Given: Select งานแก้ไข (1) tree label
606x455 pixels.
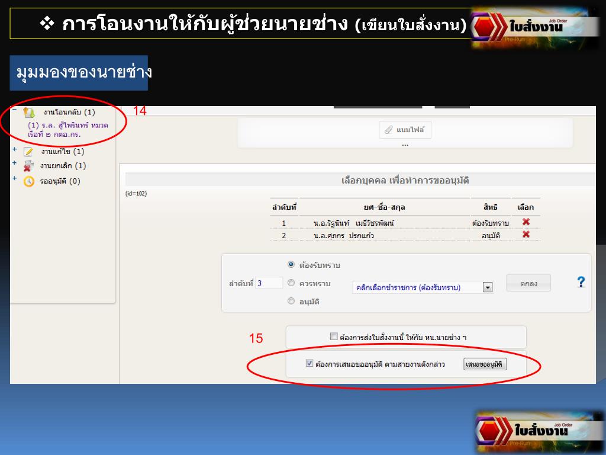Looking at the screenshot, I should pyautogui.click(x=63, y=151).
